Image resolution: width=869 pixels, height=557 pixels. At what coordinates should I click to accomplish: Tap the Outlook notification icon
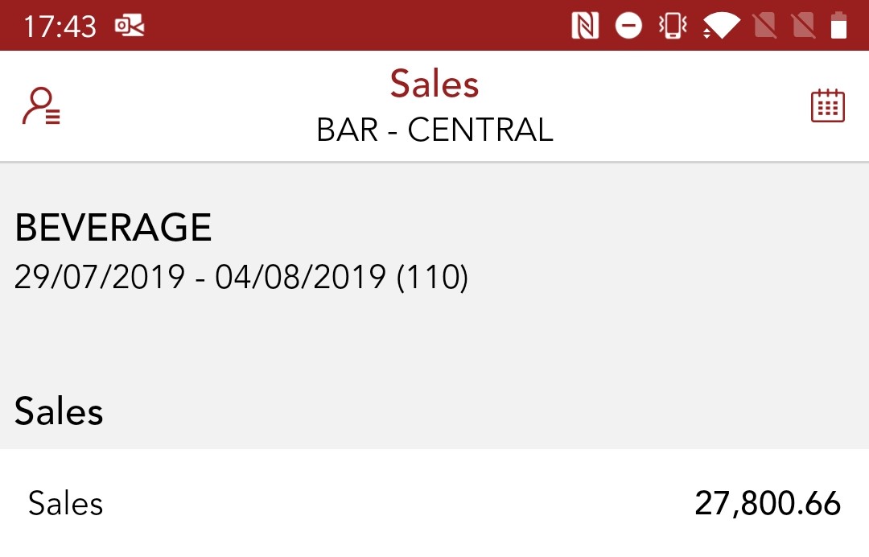pyautogui.click(x=130, y=27)
